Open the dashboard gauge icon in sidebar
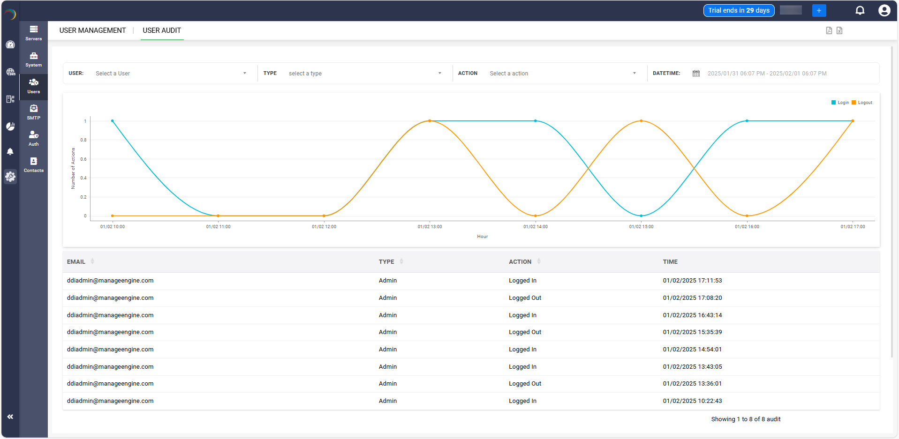 [x=10, y=45]
